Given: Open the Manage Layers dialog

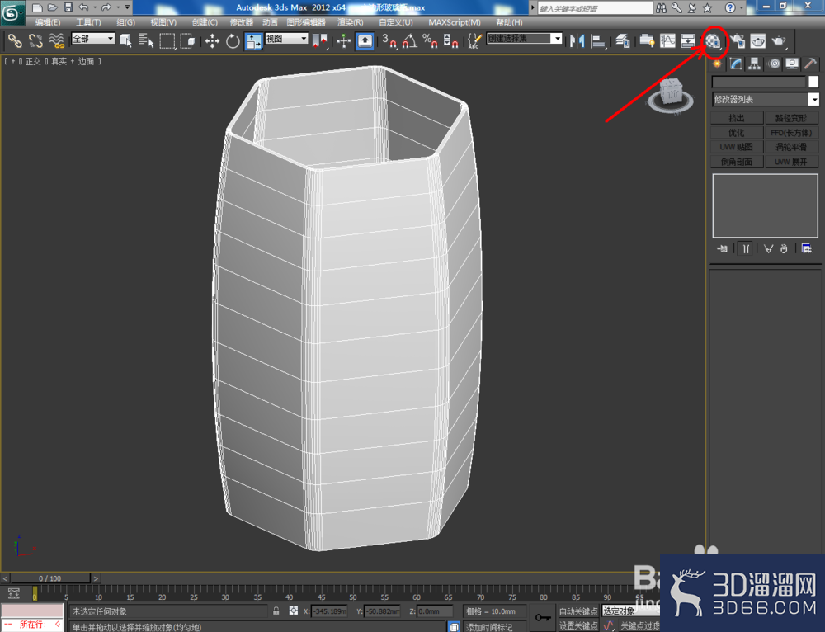Looking at the screenshot, I should point(623,40).
